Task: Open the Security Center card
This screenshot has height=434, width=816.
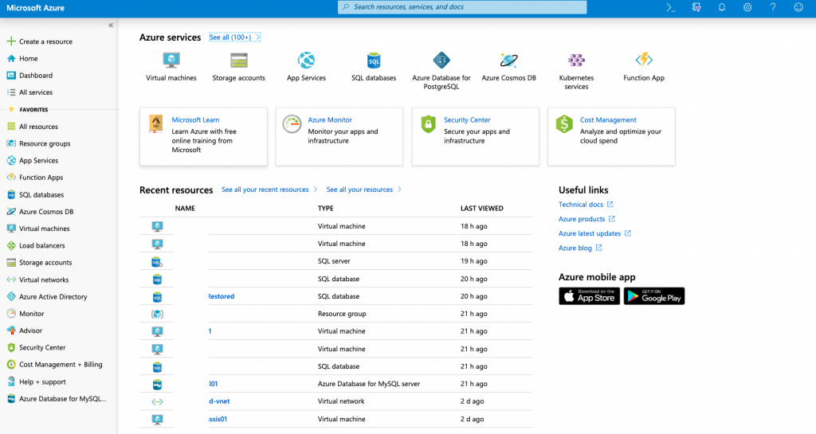Action: pos(476,137)
